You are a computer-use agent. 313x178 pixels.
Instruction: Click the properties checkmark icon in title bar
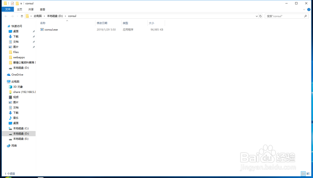coord(13,3)
